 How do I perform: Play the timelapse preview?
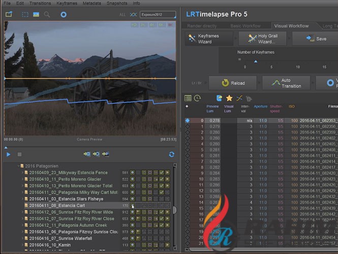[9, 154]
